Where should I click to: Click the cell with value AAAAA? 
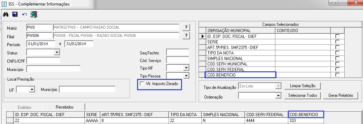(92, 120)
